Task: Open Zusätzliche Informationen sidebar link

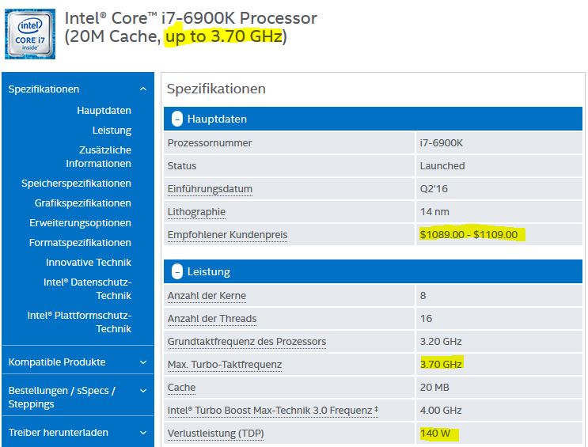Action: click(99, 157)
